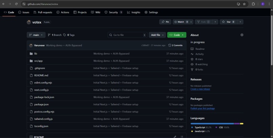273x138 pixels.
Task: Click the address bar URL
Action: click(x=43, y=4)
